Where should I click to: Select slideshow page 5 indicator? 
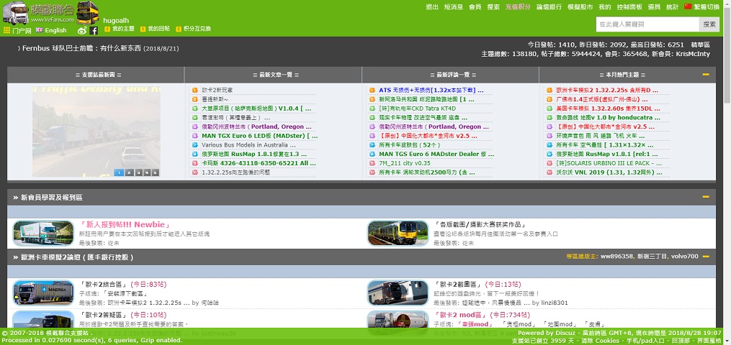point(155,172)
